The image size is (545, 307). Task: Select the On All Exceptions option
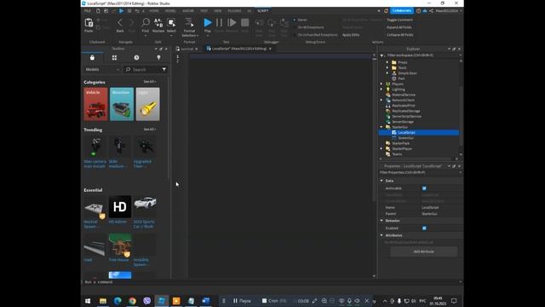click(309, 27)
